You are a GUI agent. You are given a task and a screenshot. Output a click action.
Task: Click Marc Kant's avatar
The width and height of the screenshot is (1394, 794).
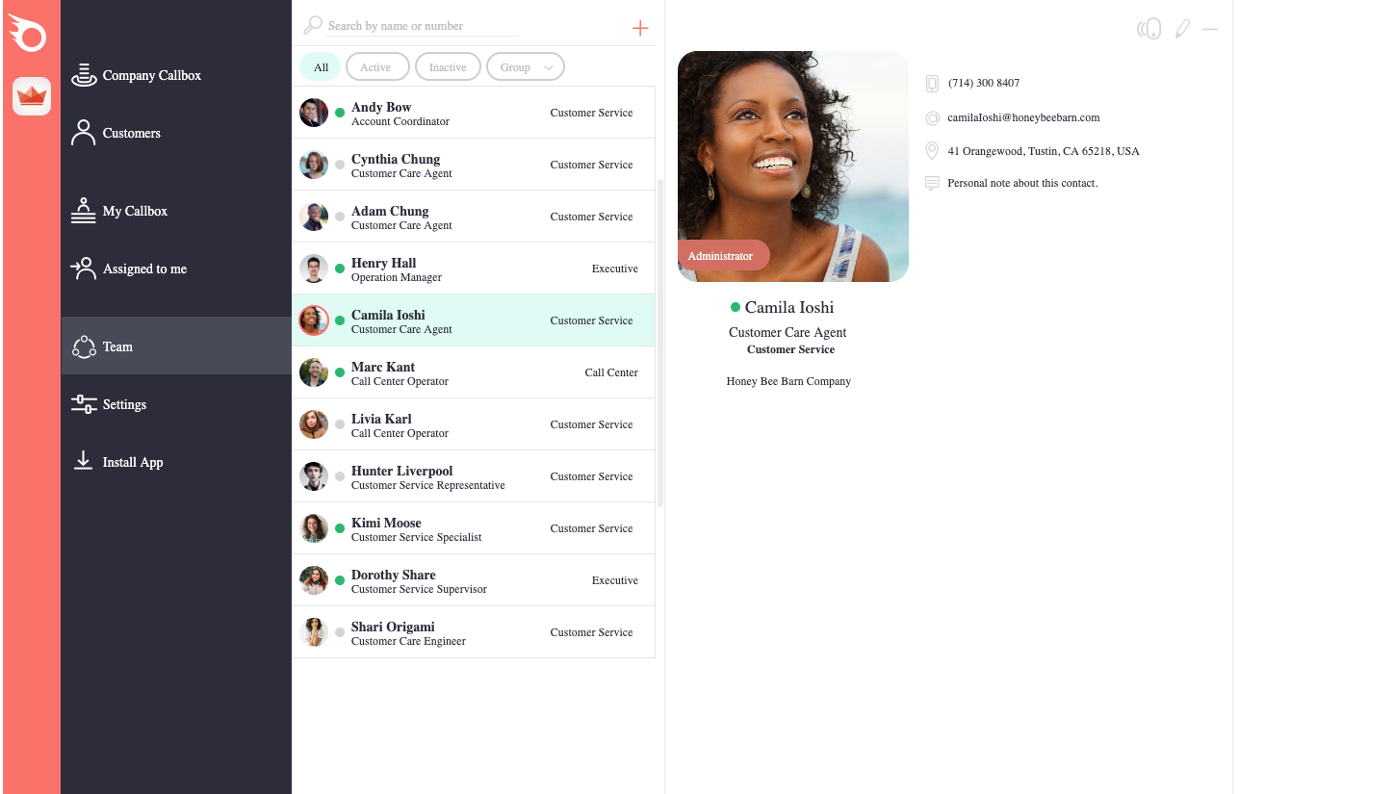point(314,372)
